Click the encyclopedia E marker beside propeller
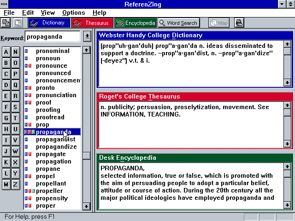This screenshot has height=221, width=295. pyautogui.click(x=34, y=191)
